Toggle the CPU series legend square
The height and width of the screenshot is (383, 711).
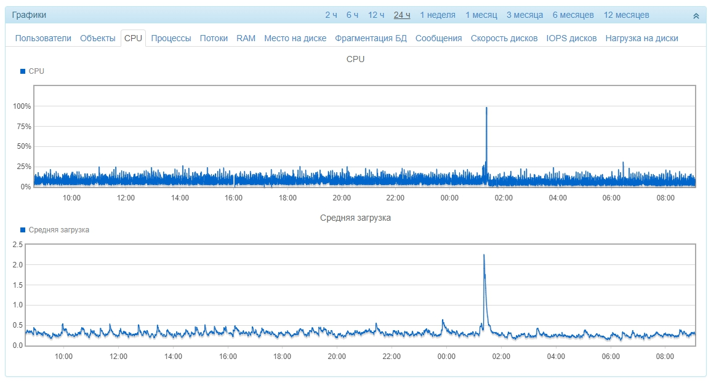(23, 71)
